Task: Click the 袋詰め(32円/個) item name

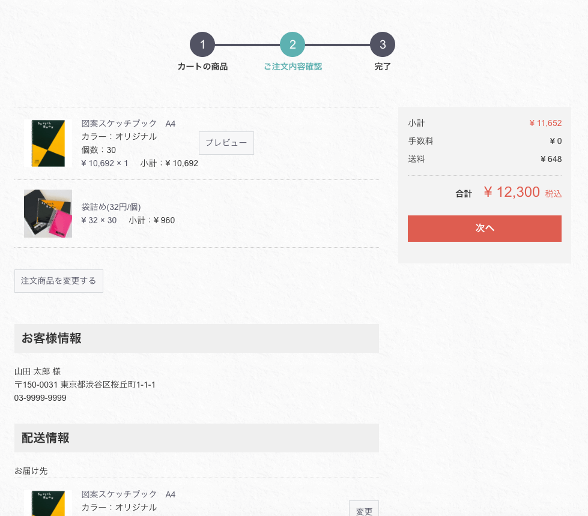Action: 111,207
